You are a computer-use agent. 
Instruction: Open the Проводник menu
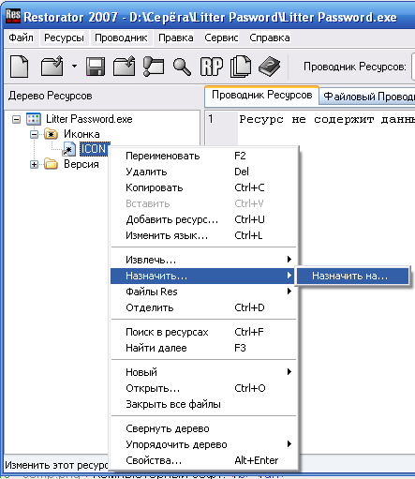(x=121, y=37)
